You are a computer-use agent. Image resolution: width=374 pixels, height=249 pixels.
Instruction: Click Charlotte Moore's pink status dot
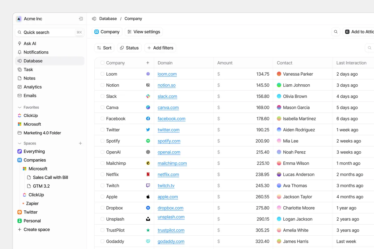coord(279,208)
